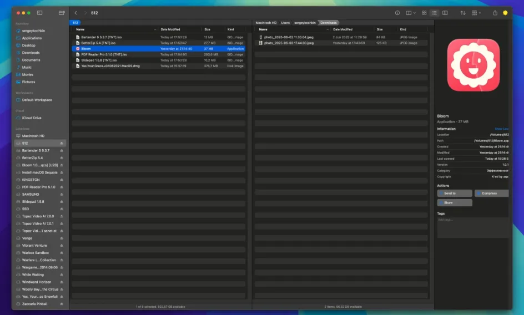Select photo_2025-06-03 17.44.00.jpeg file
This screenshot has height=315, width=524.
[x=341, y=43]
